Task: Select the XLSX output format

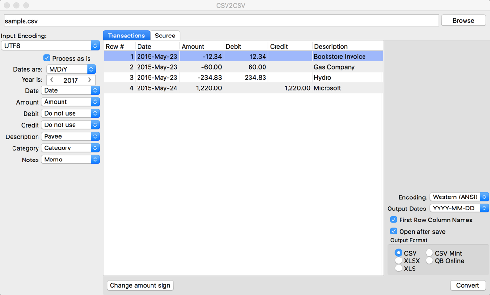Action: 398,260
